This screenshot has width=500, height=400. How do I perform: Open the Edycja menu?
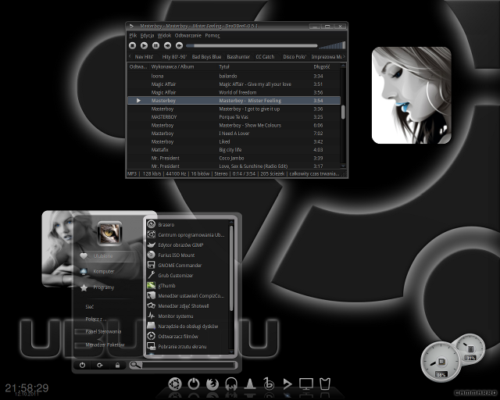coord(148,35)
